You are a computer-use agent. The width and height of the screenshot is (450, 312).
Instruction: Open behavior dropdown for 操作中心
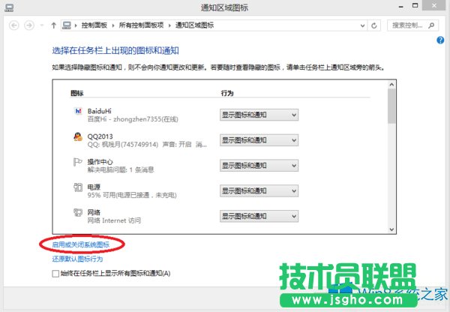pyautogui.click(x=259, y=166)
